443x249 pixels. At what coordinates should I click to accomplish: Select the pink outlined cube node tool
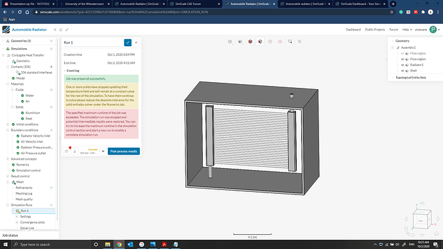(x=280, y=42)
